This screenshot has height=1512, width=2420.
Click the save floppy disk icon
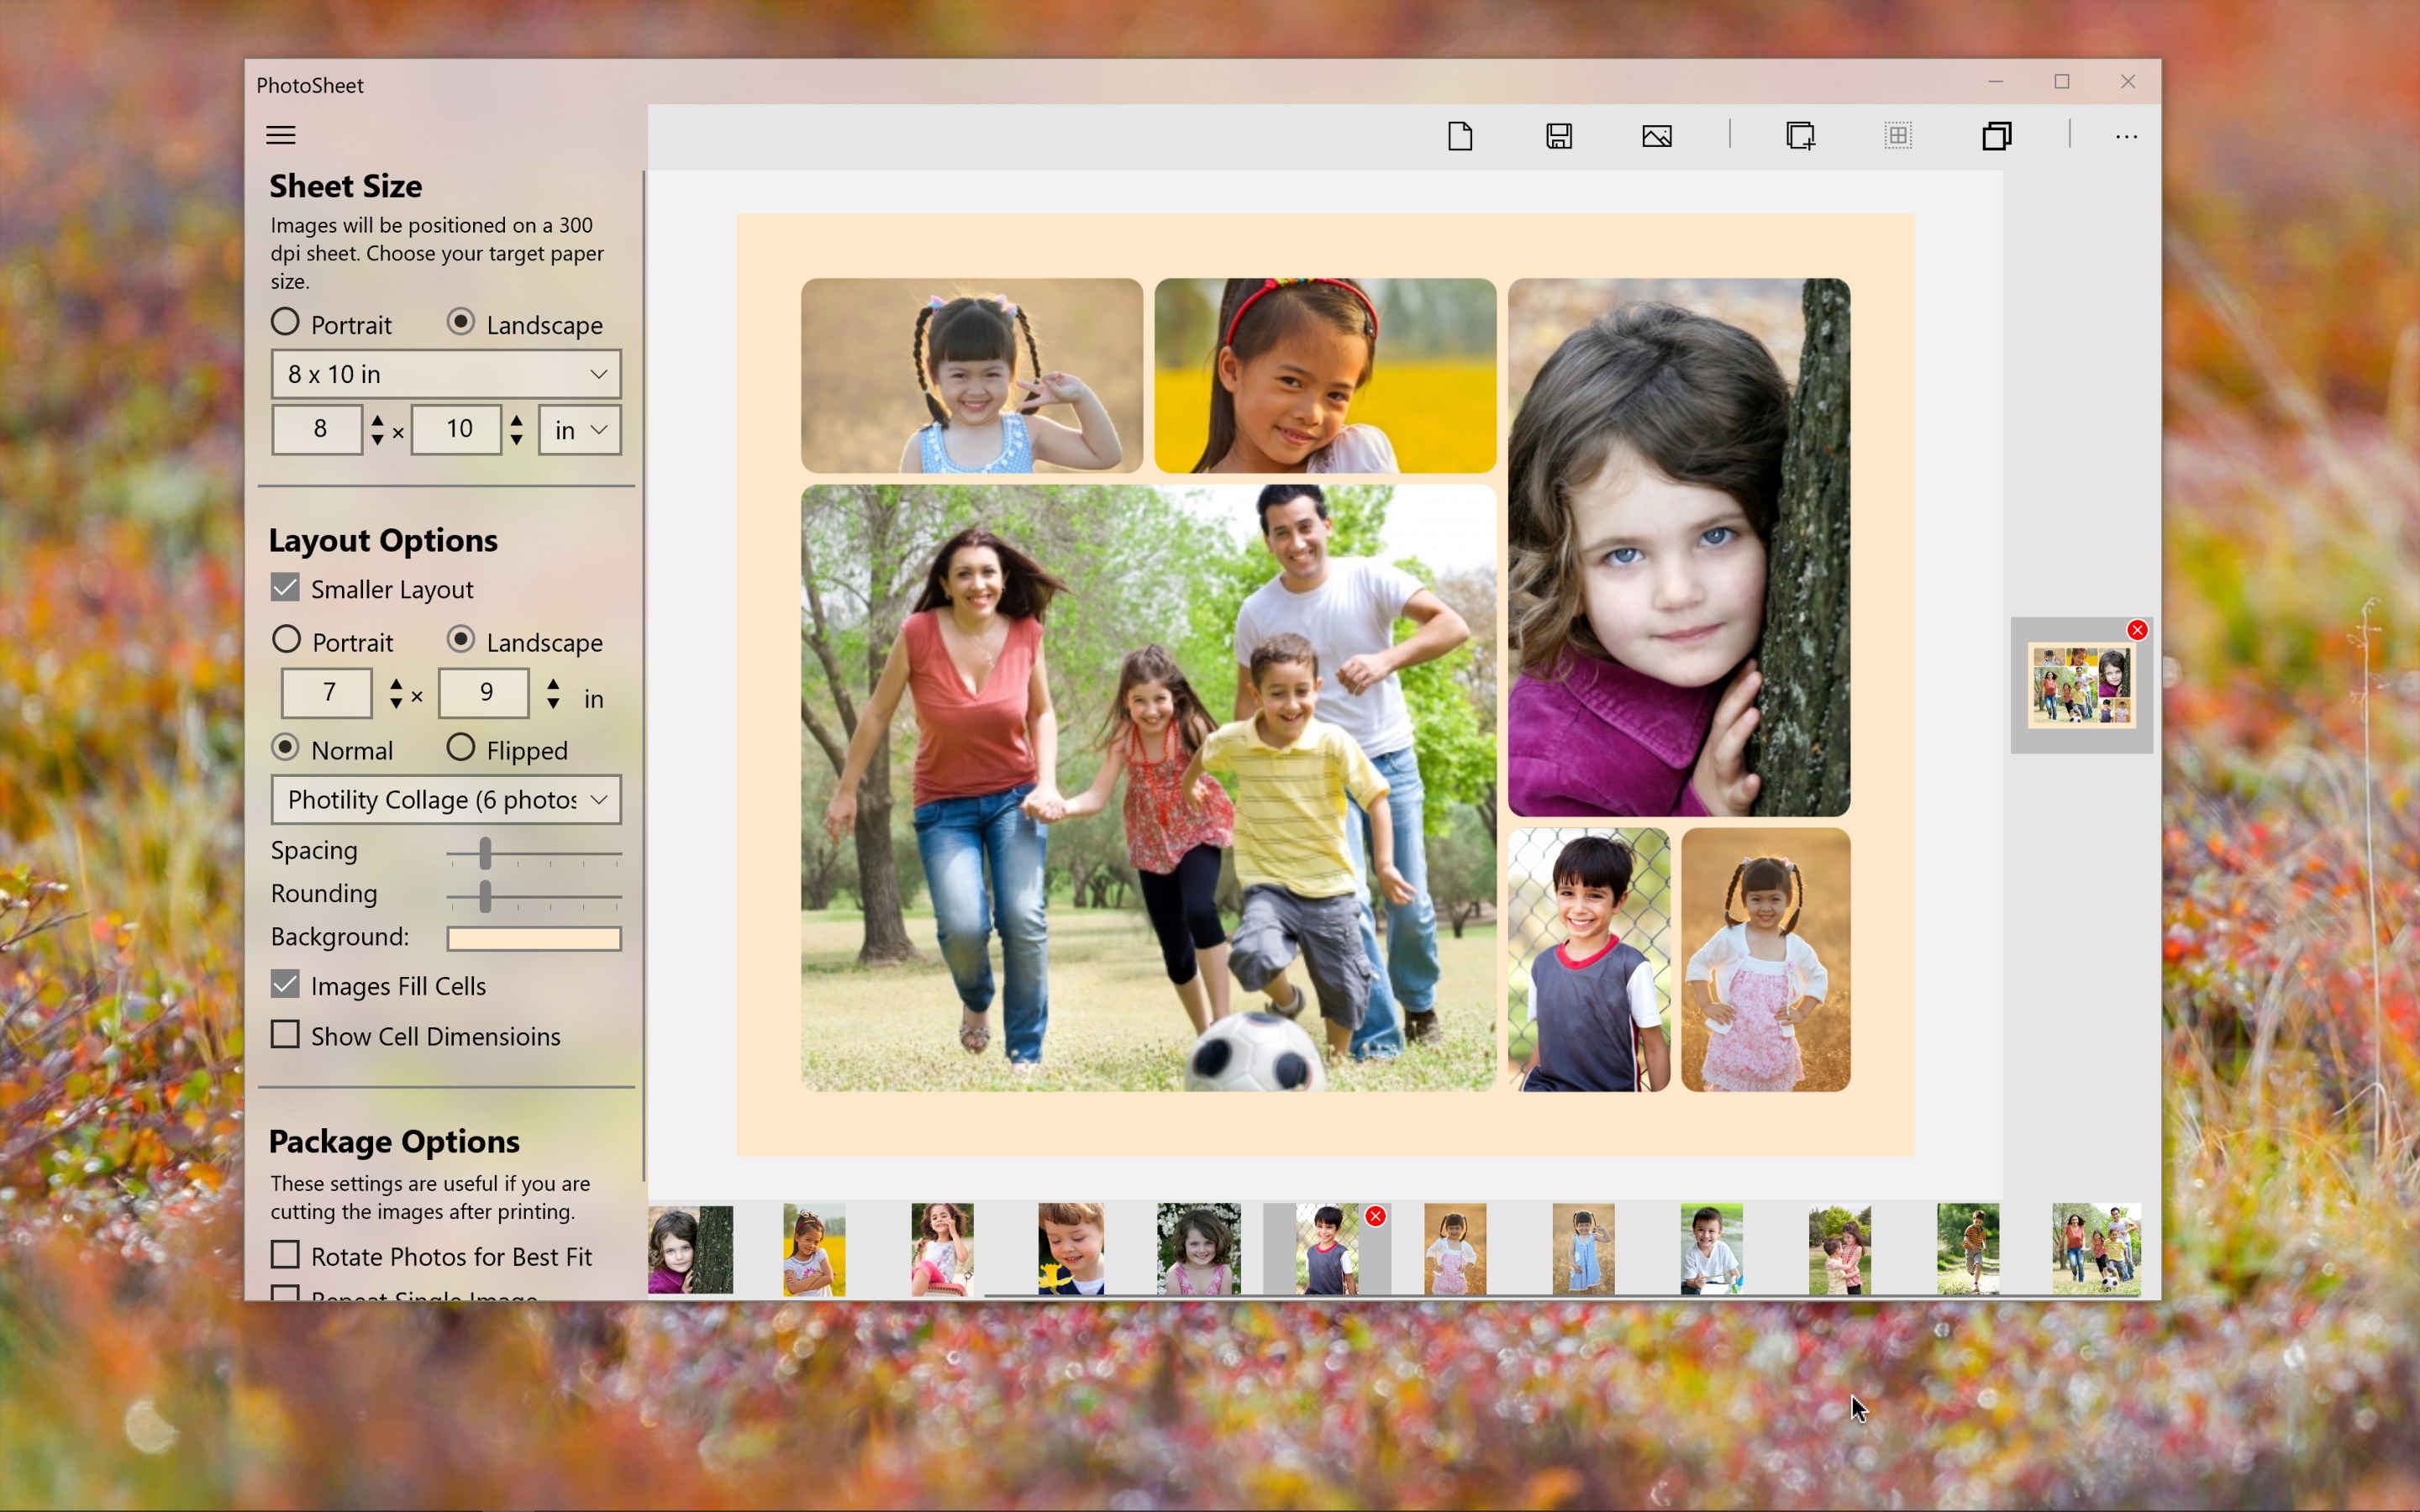tap(1559, 136)
